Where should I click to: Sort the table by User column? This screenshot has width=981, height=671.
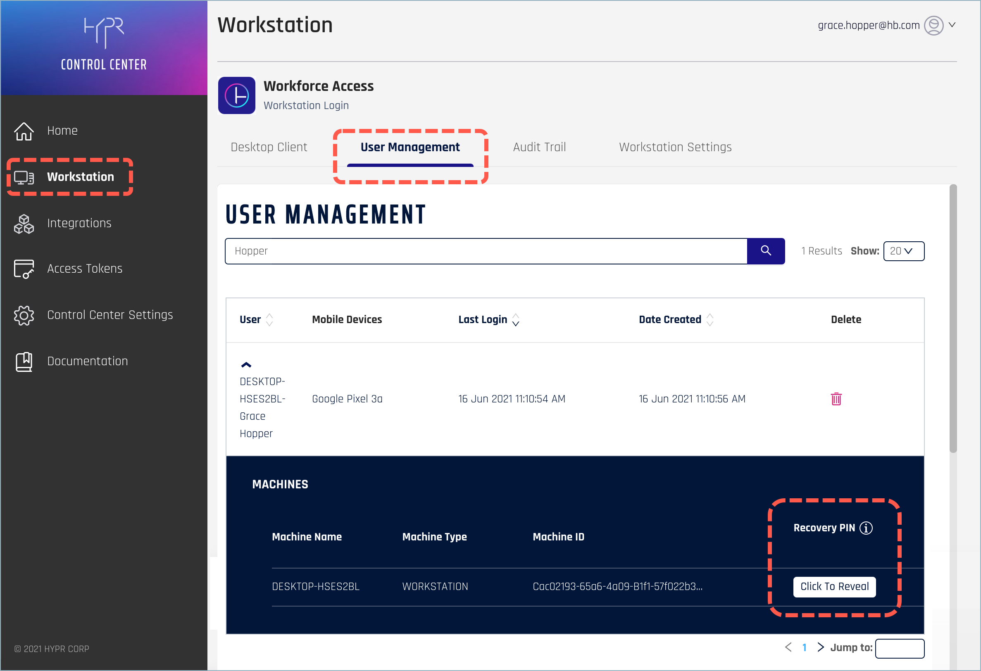269,320
